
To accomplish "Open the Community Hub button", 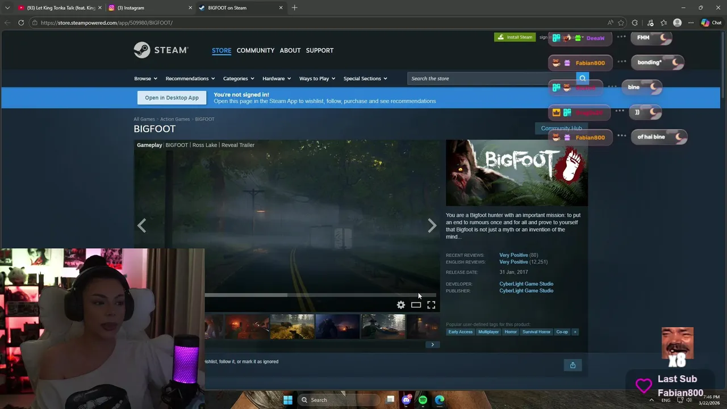I will click(x=561, y=128).
